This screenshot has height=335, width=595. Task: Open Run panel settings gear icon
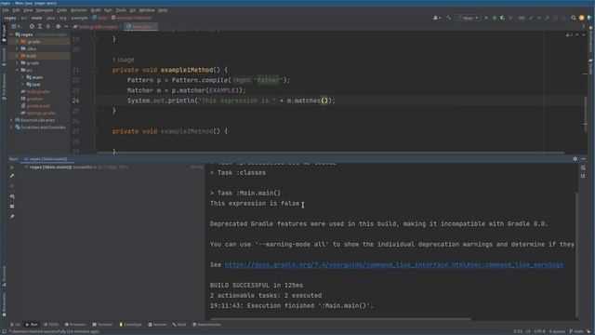[575, 159]
